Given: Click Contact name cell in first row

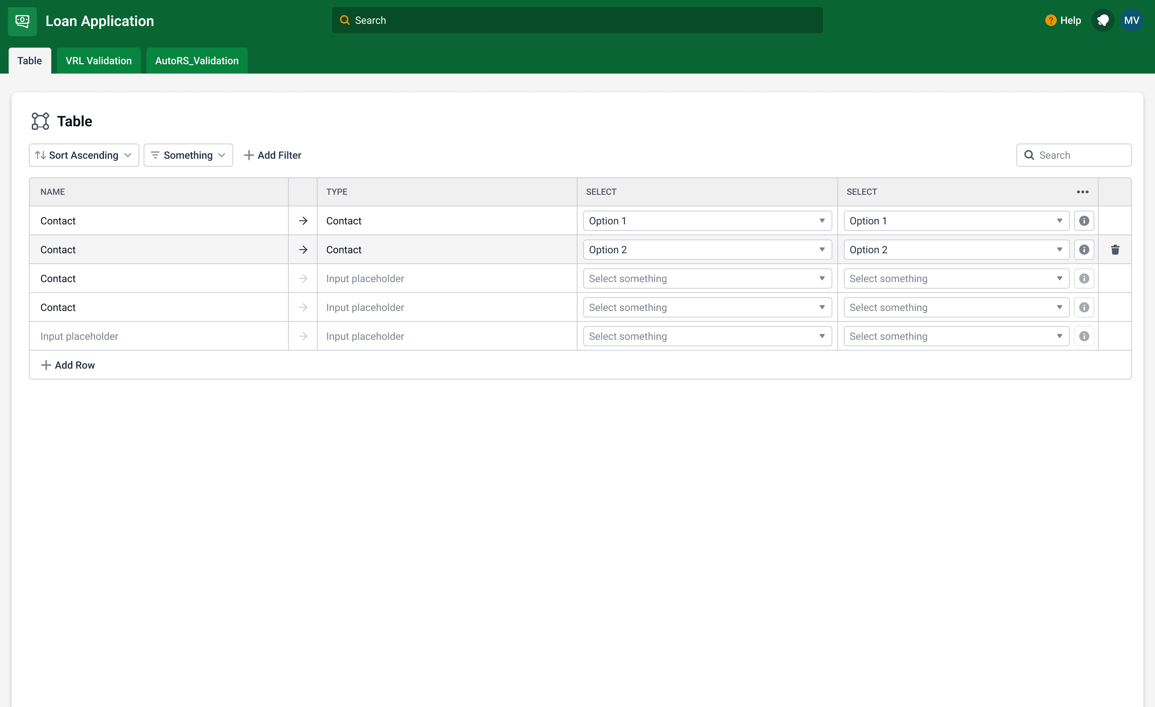Looking at the screenshot, I should tap(158, 221).
